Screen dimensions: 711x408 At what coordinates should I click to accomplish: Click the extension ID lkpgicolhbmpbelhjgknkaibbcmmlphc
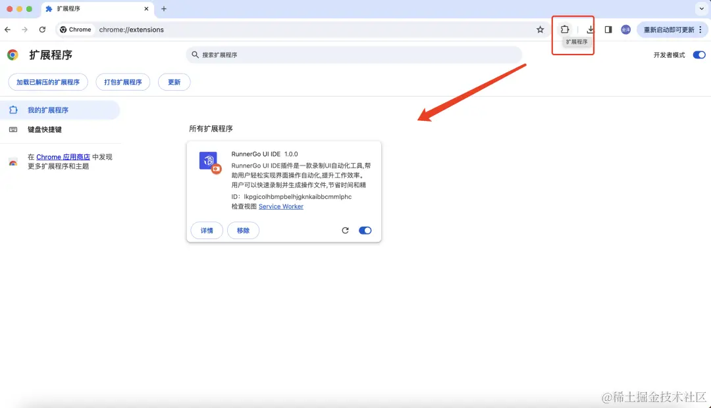[298, 196]
